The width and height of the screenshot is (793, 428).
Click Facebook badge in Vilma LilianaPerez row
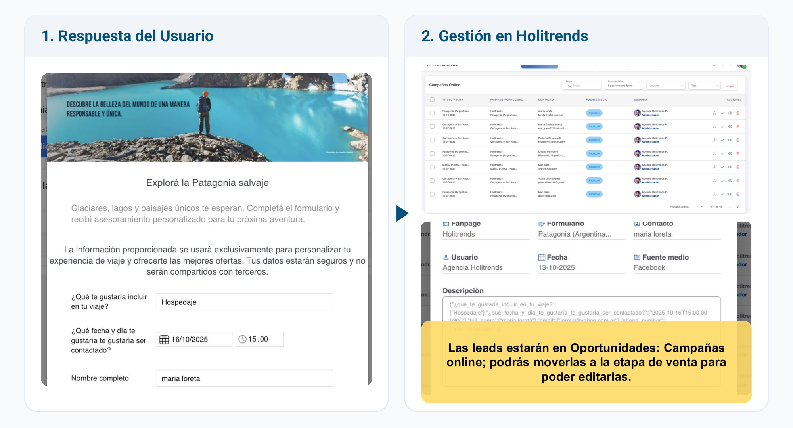[594, 180]
